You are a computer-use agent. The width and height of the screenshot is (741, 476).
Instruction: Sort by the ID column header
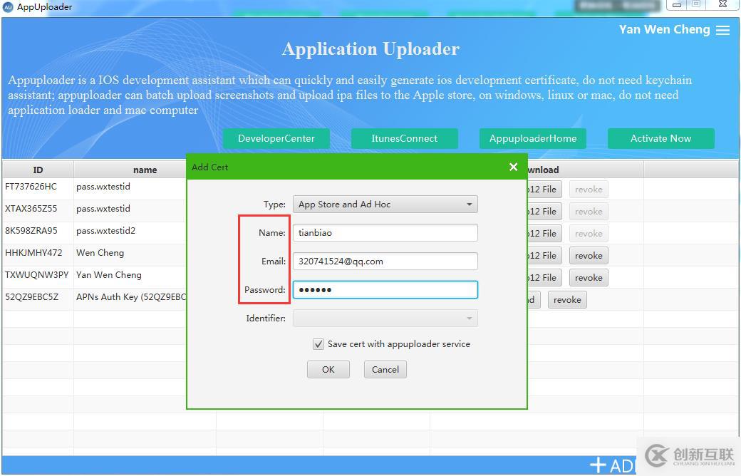point(38,170)
